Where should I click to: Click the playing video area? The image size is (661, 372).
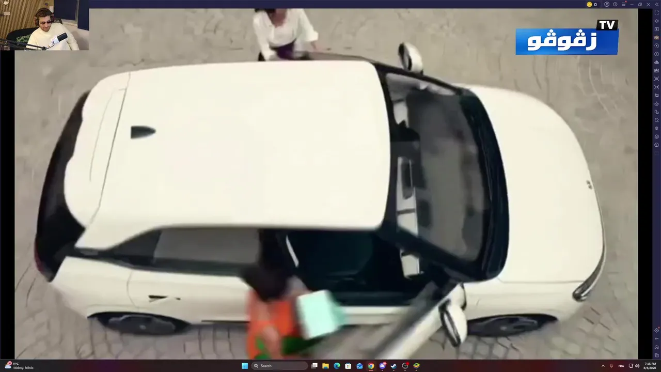tap(325, 184)
